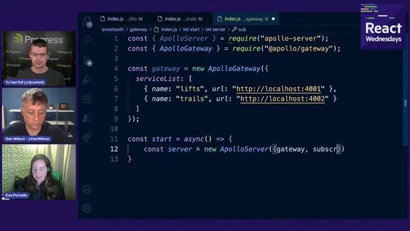The image size is (410, 231).
Task: Switch to index.js trails tab
Action: coord(181,19)
